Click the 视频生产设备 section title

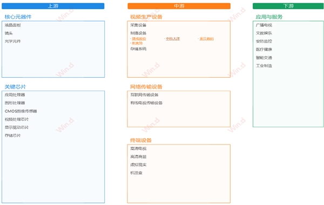click(x=146, y=17)
